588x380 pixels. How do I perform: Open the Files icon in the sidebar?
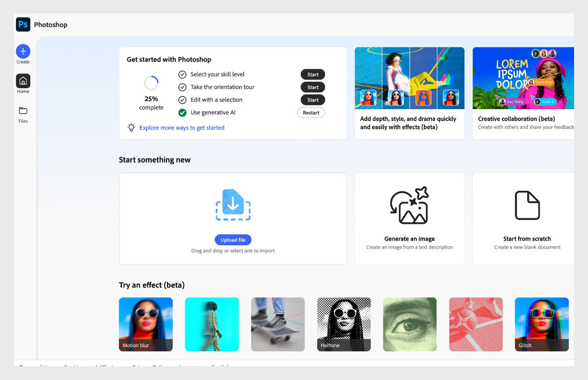pos(23,110)
